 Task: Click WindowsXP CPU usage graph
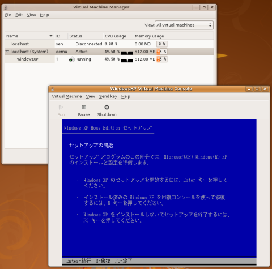[126, 60]
